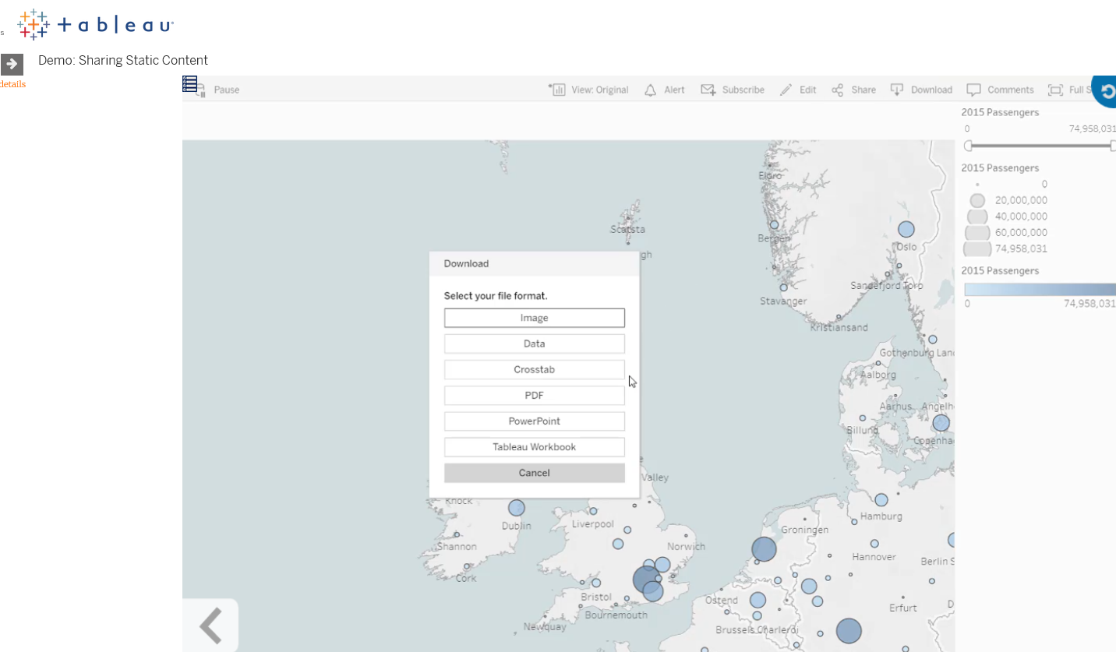Click the Bristol map label
Screen dimensions: 1116x652
click(596, 597)
